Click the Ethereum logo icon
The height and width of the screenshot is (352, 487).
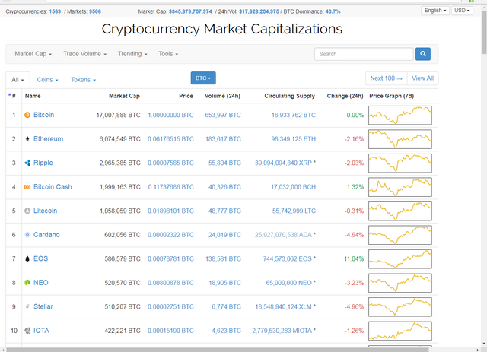[x=27, y=139]
